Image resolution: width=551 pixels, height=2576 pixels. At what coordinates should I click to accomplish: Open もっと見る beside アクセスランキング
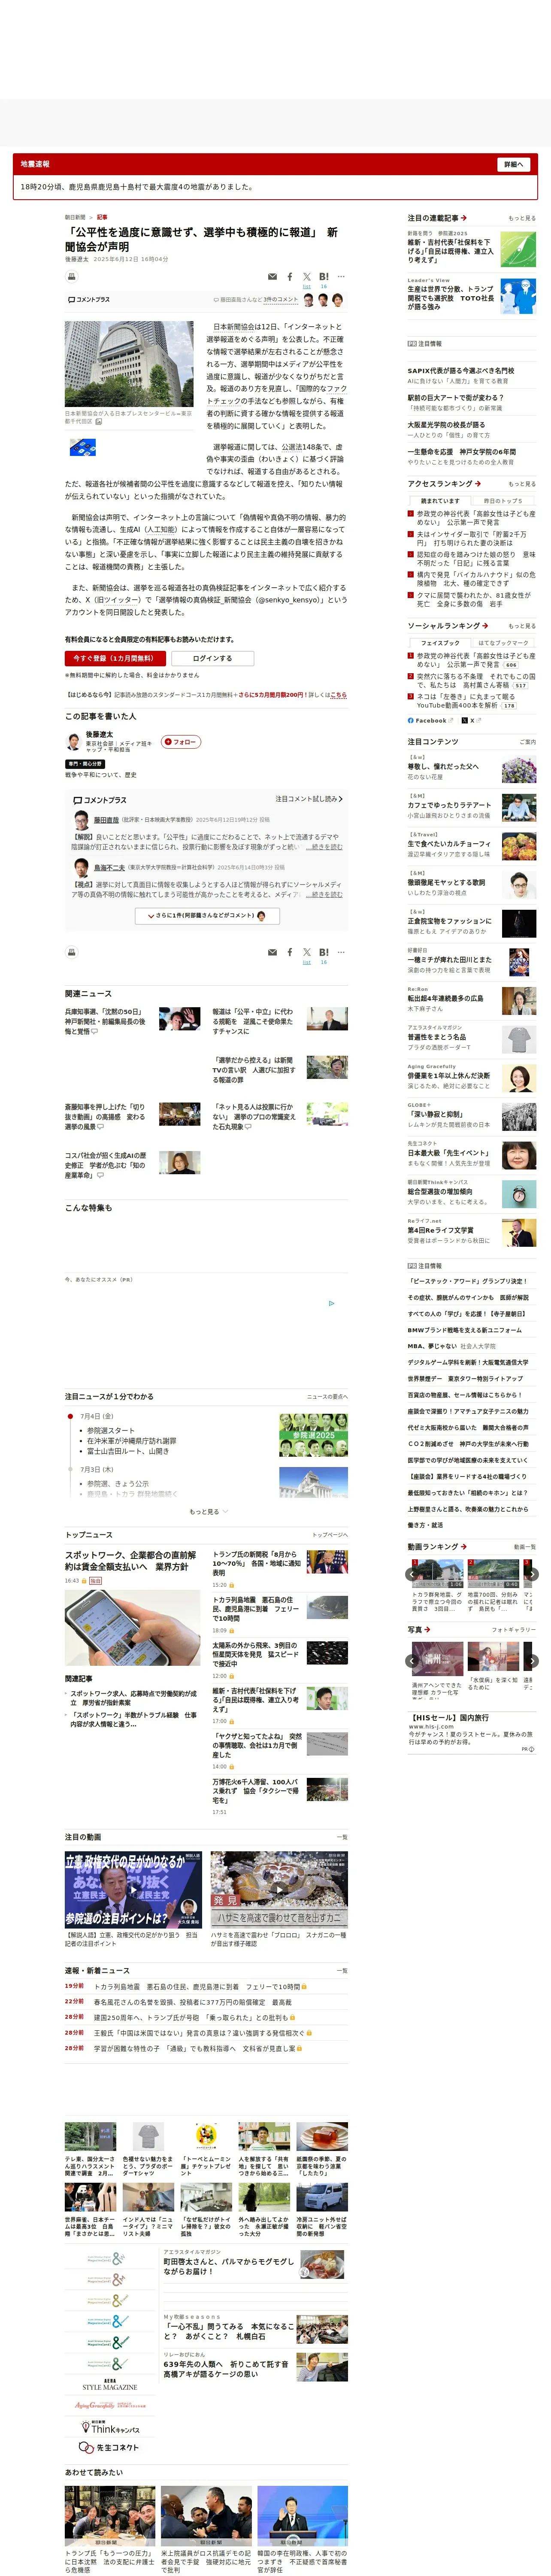(522, 484)
